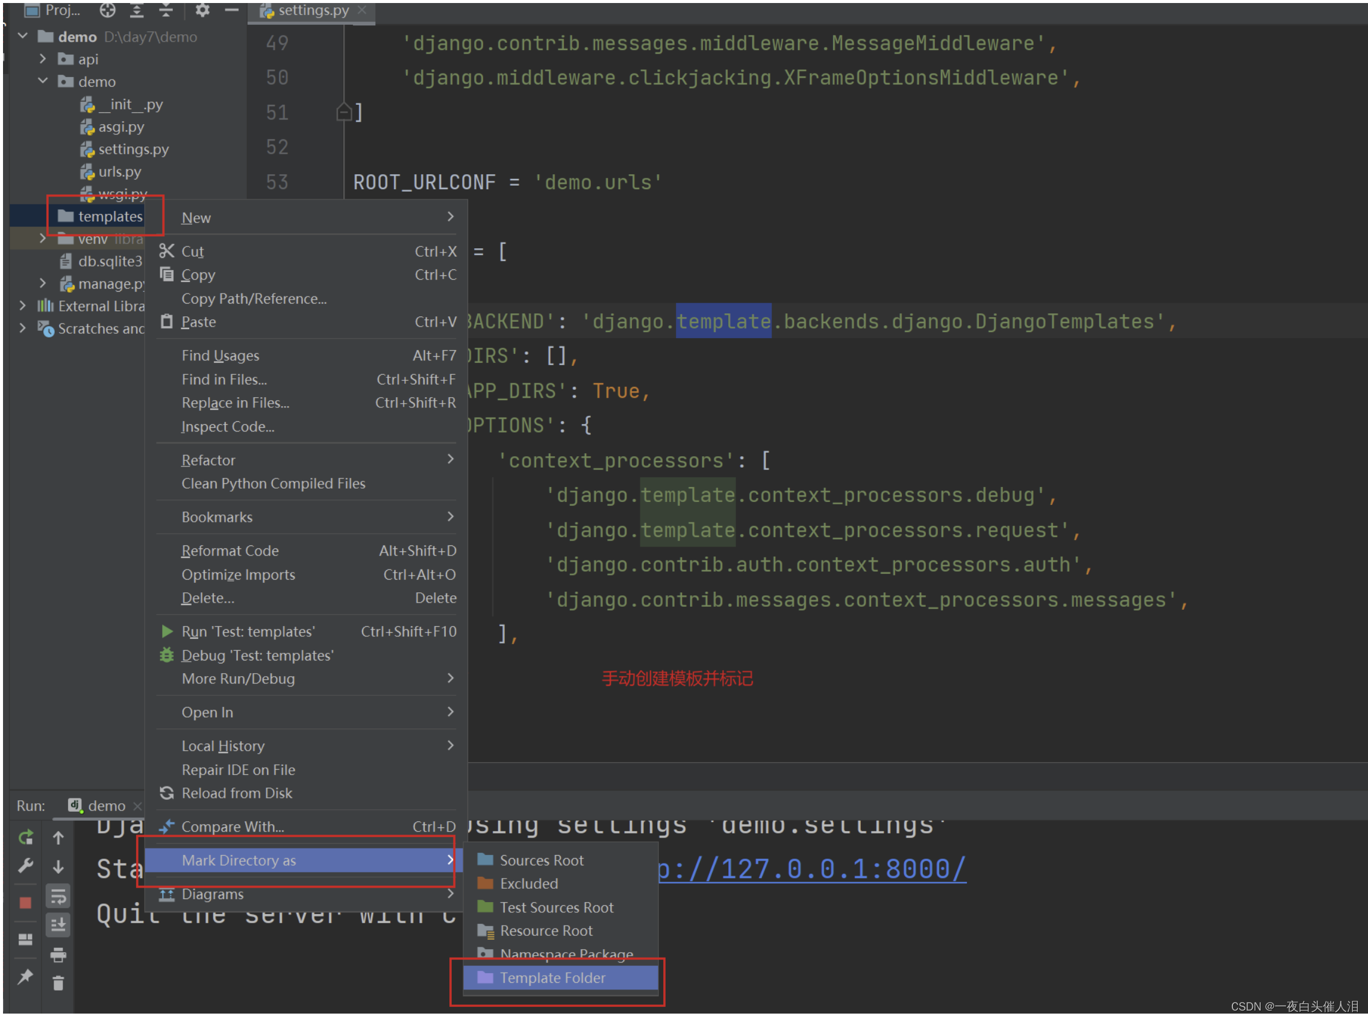The height and width of the screenshot is (1019, 1368).
Task: Click the project Select Opened File icon
Action: point(107,10)
